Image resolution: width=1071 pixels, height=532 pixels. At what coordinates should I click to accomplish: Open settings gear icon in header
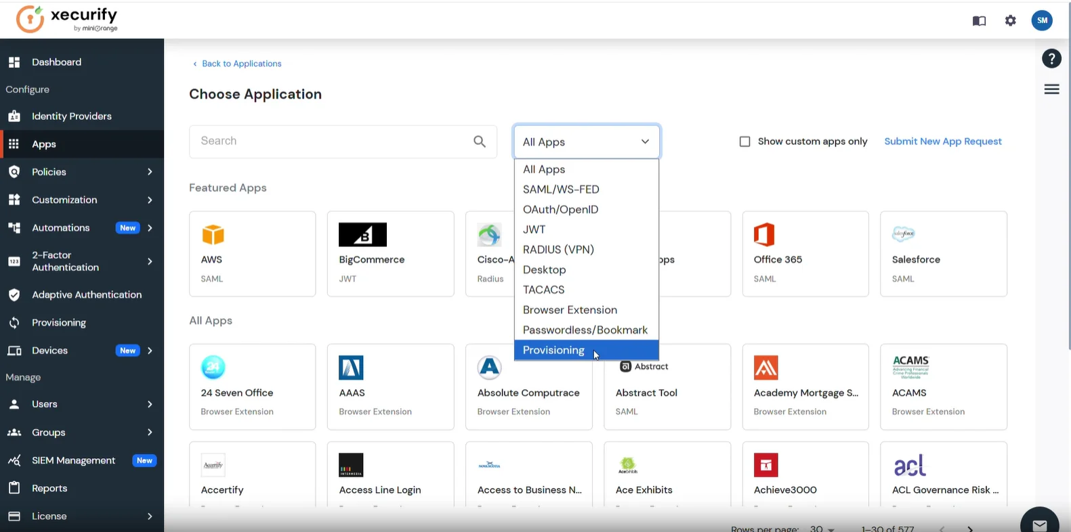(x=1011, y=20)
